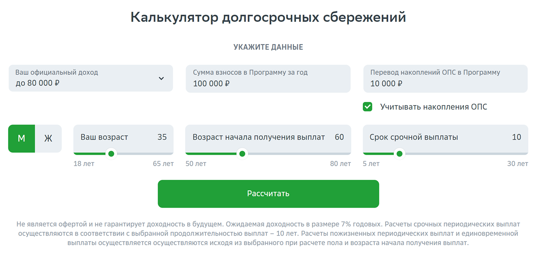
Task: Click the age value 35
Action: point(162,137)
